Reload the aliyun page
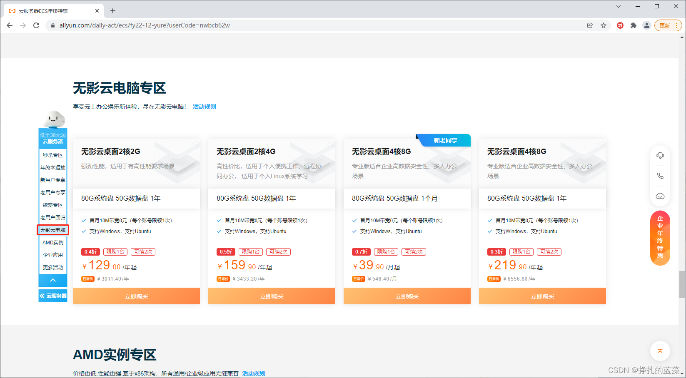The height and width of the screenshot is (378, 686). pos(36,25)
